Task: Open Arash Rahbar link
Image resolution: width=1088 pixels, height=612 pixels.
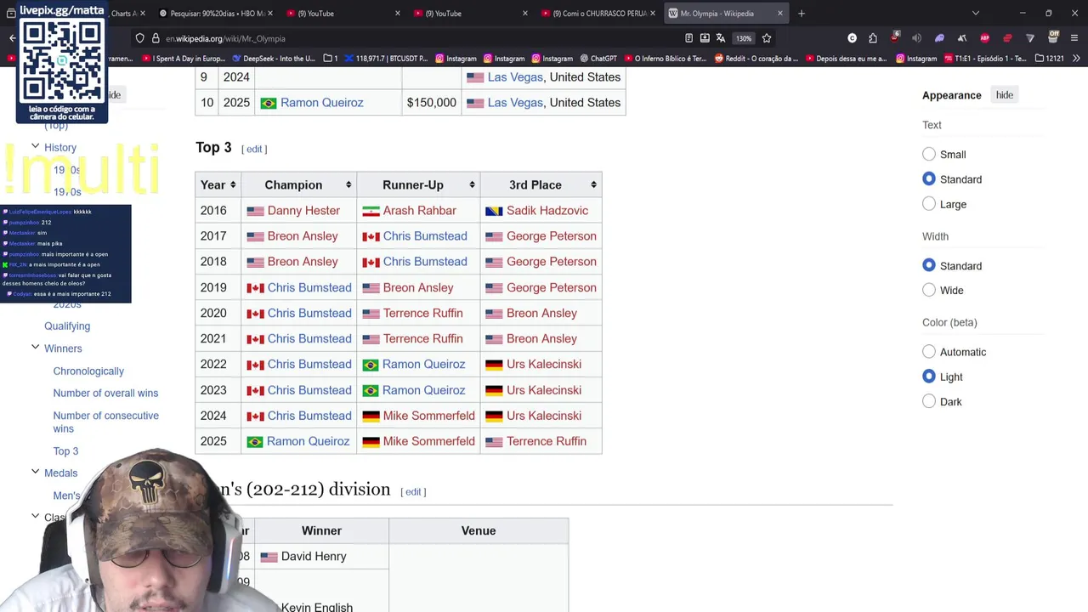Action: coord(419,211)
